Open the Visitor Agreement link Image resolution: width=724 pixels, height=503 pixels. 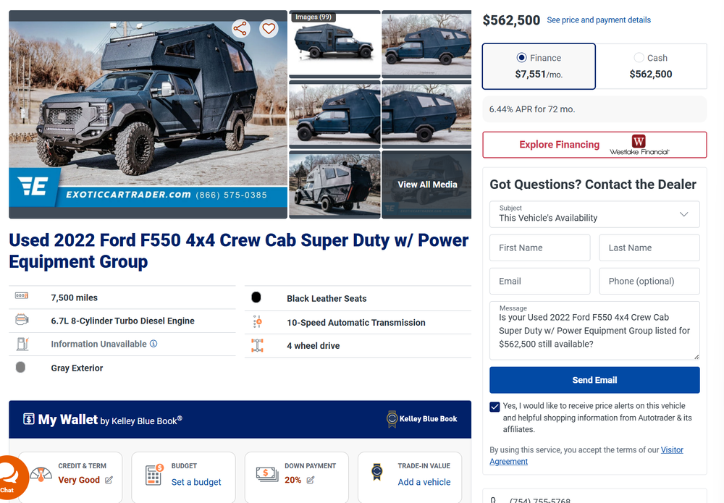click(586, 455)
